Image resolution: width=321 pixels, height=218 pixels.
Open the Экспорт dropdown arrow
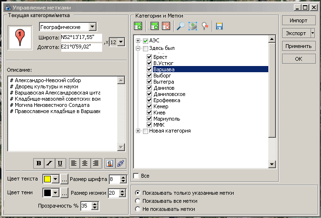[x=312, y=33]
